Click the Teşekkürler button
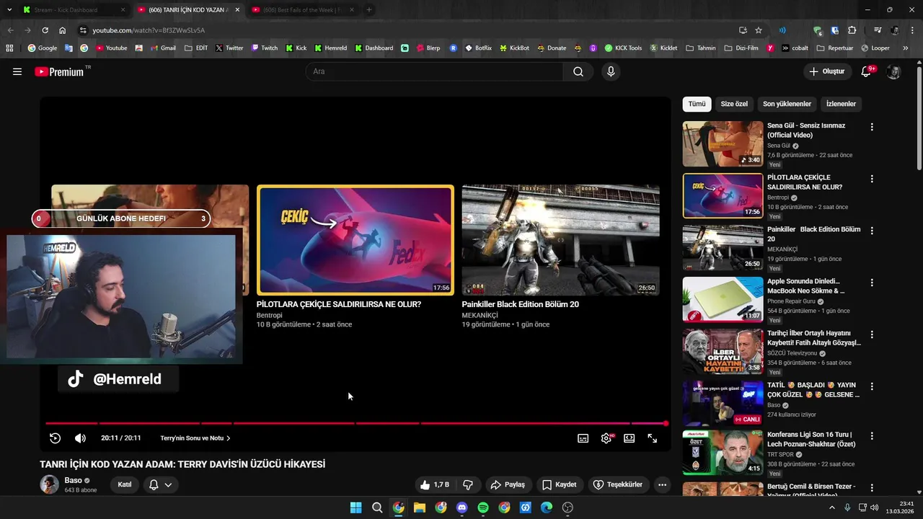 [617, 484]
